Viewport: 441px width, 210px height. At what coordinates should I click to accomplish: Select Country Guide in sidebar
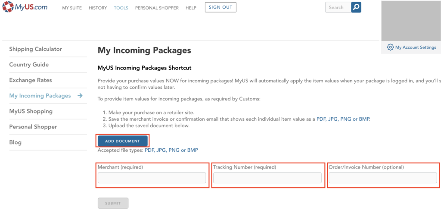click(29, 64)
